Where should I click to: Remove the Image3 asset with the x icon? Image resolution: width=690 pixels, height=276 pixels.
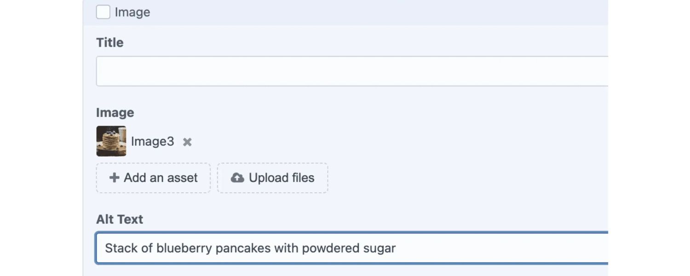[187, 142]
